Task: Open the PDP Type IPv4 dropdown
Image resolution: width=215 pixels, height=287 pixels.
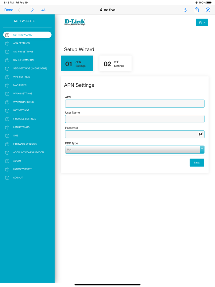Action: tap(135, 150)
